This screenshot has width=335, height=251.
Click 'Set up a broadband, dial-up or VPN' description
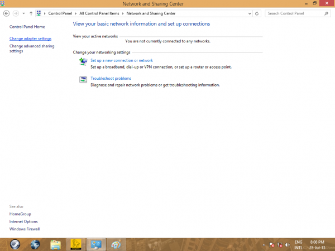pyautogui.click(x=161, y=67)
